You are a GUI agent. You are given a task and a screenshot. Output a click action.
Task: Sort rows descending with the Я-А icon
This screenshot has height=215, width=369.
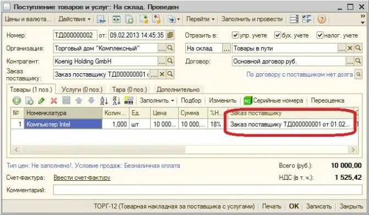click(116, 101)
